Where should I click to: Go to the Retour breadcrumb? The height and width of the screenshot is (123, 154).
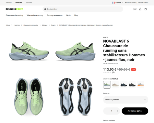pyautogui.click(x=8, y=25)
